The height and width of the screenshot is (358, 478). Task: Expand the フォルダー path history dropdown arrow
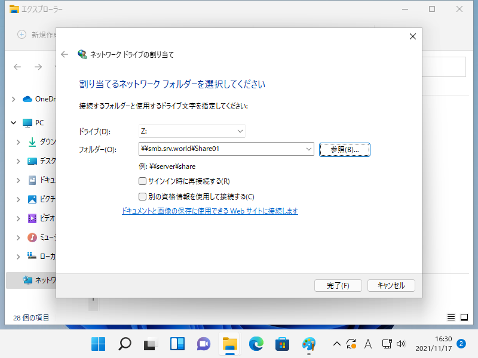point(308,149)
